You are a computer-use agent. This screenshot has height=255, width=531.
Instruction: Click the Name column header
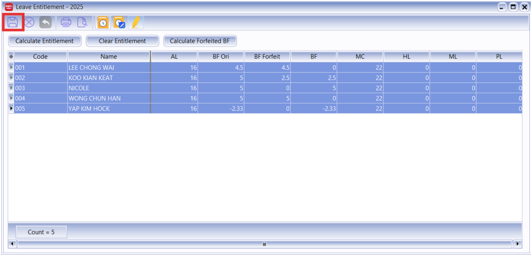pyautogui.click(x=109, y=57)
